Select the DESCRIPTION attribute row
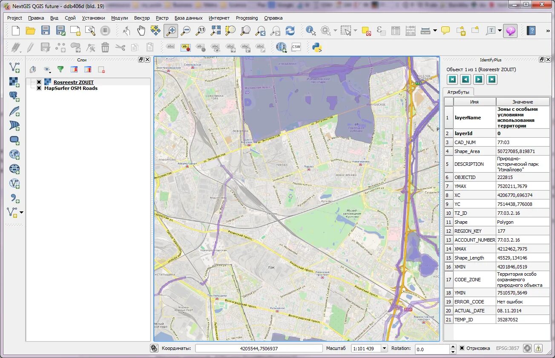 pos(497,164)
